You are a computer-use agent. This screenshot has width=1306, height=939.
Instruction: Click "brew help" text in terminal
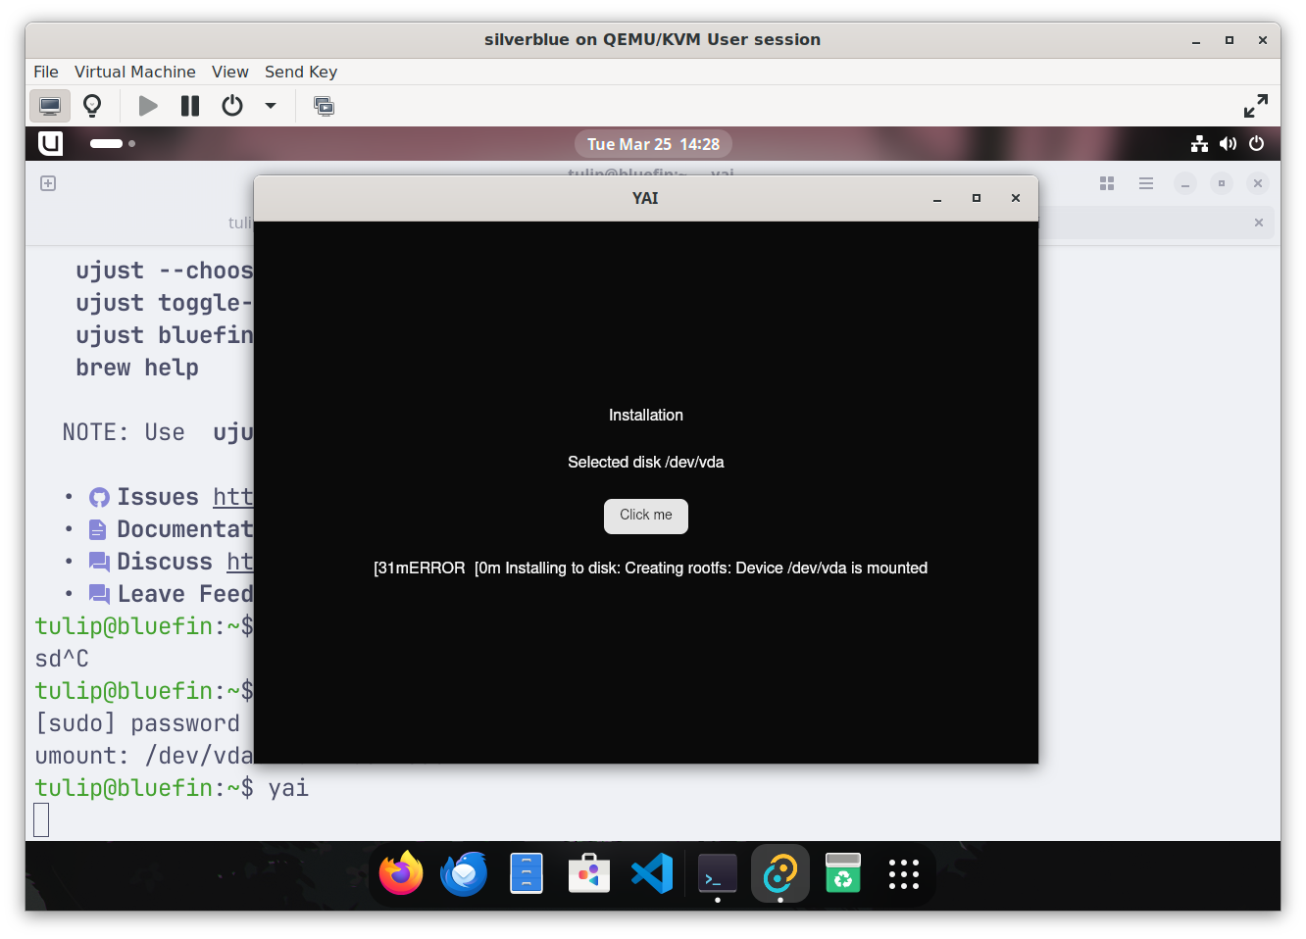click(137, 368)
